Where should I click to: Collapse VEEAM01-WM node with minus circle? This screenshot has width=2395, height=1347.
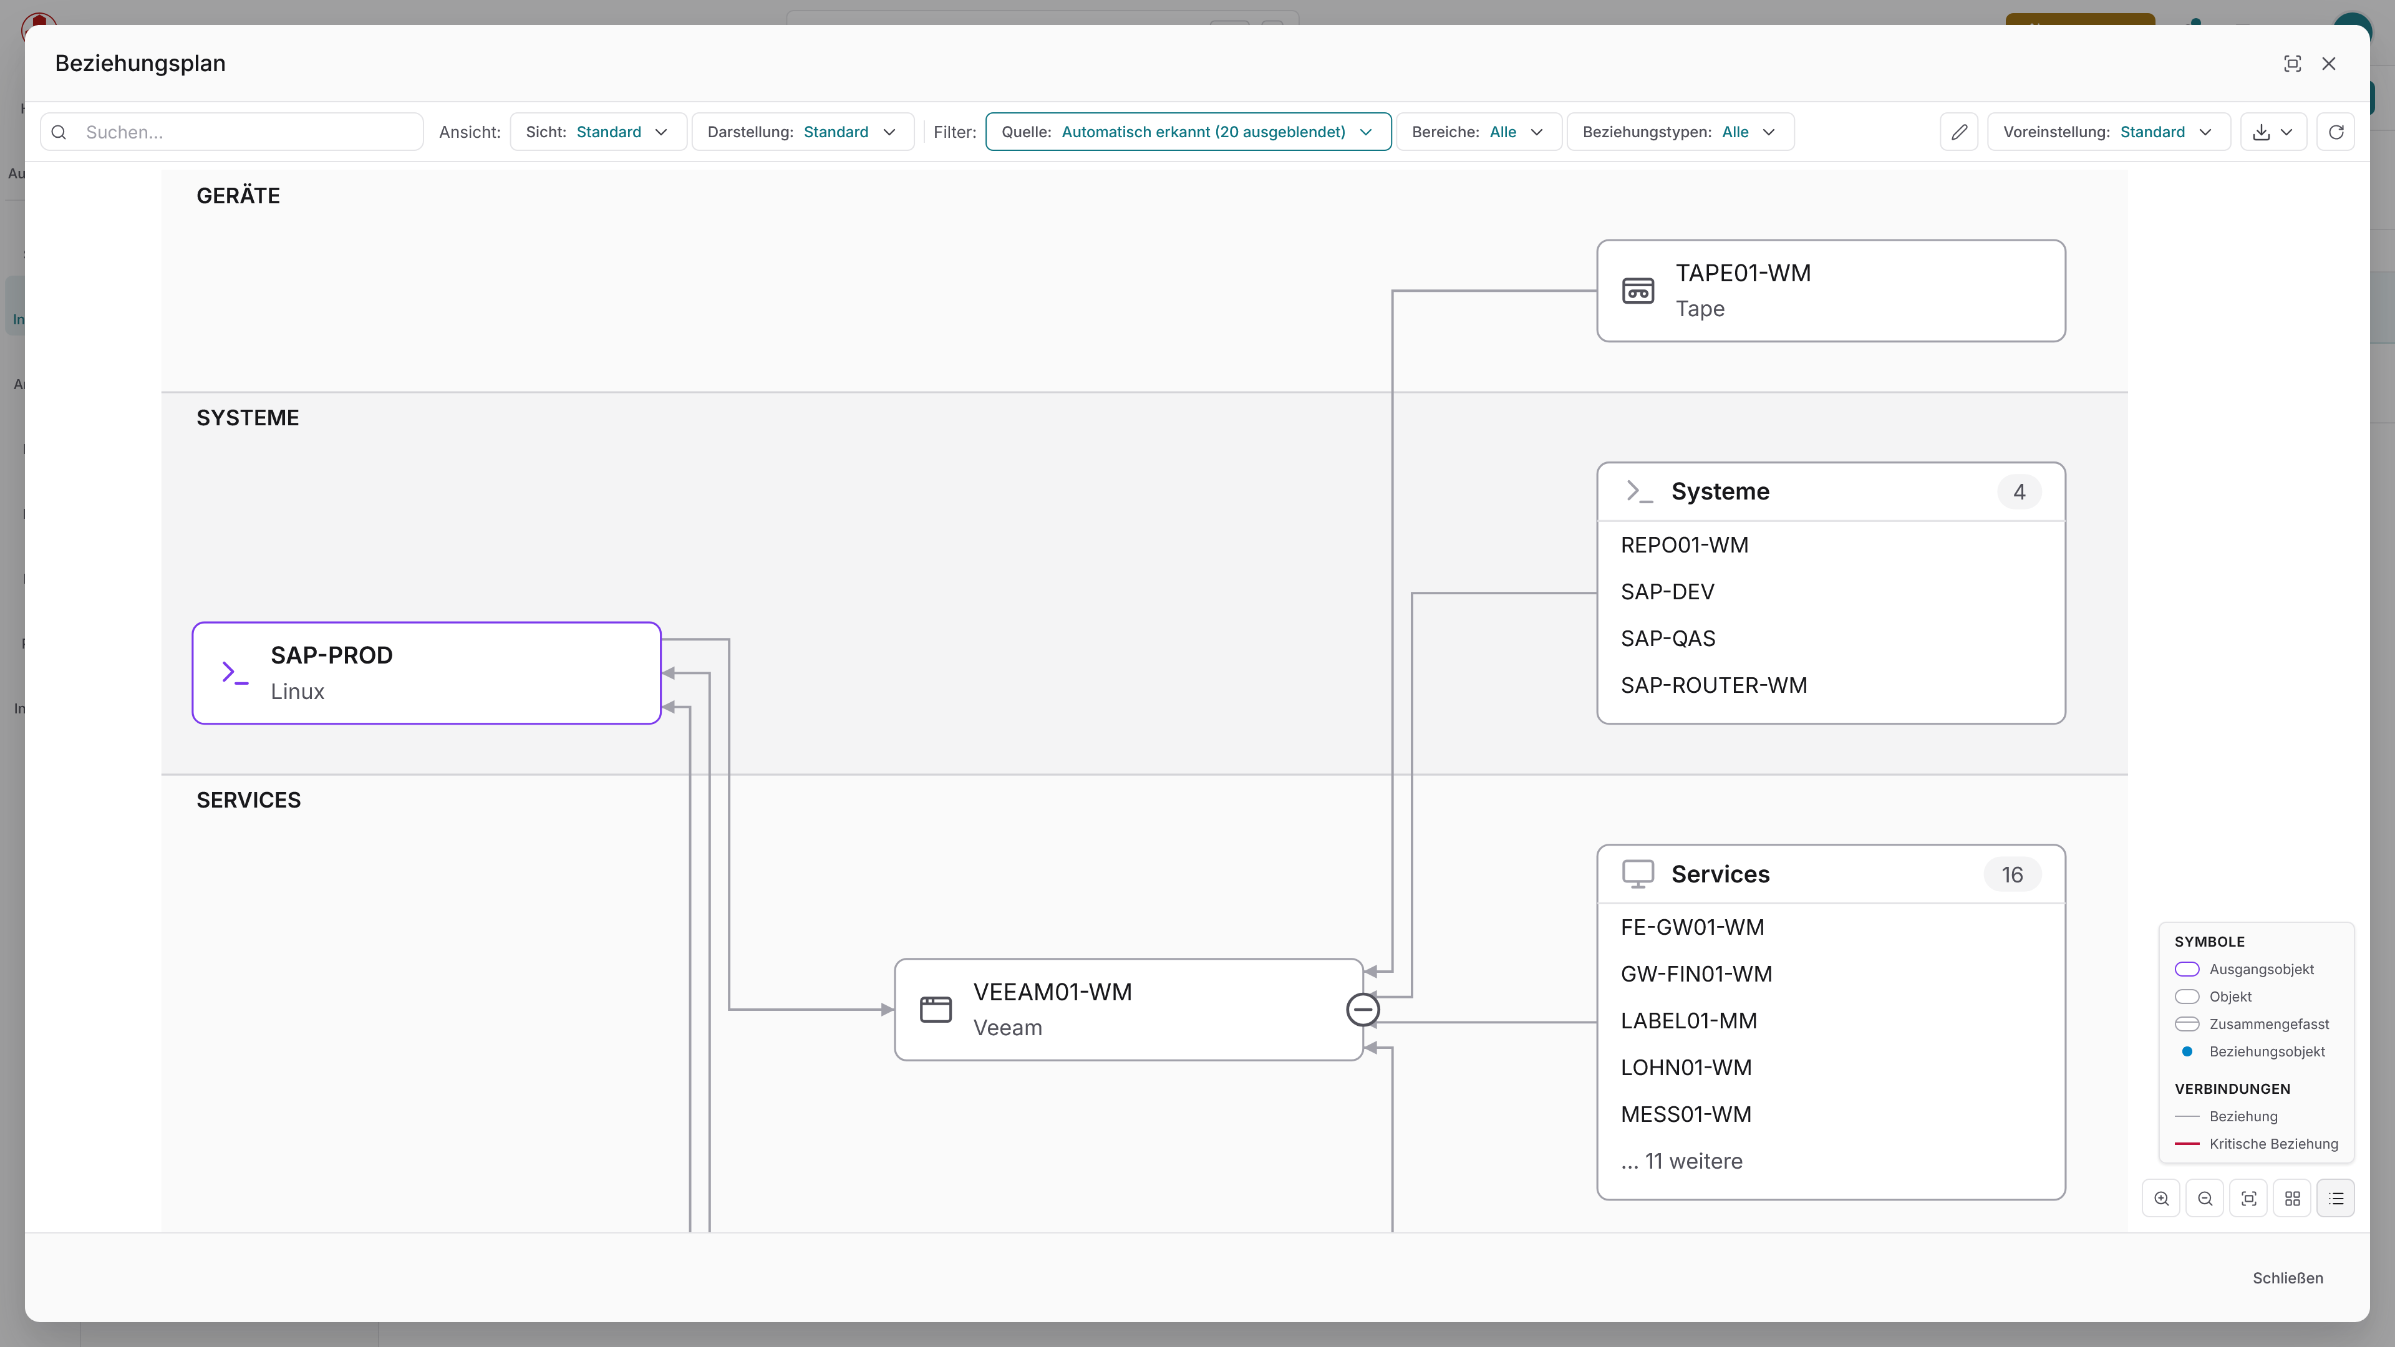click(x=1363, y=1010)
